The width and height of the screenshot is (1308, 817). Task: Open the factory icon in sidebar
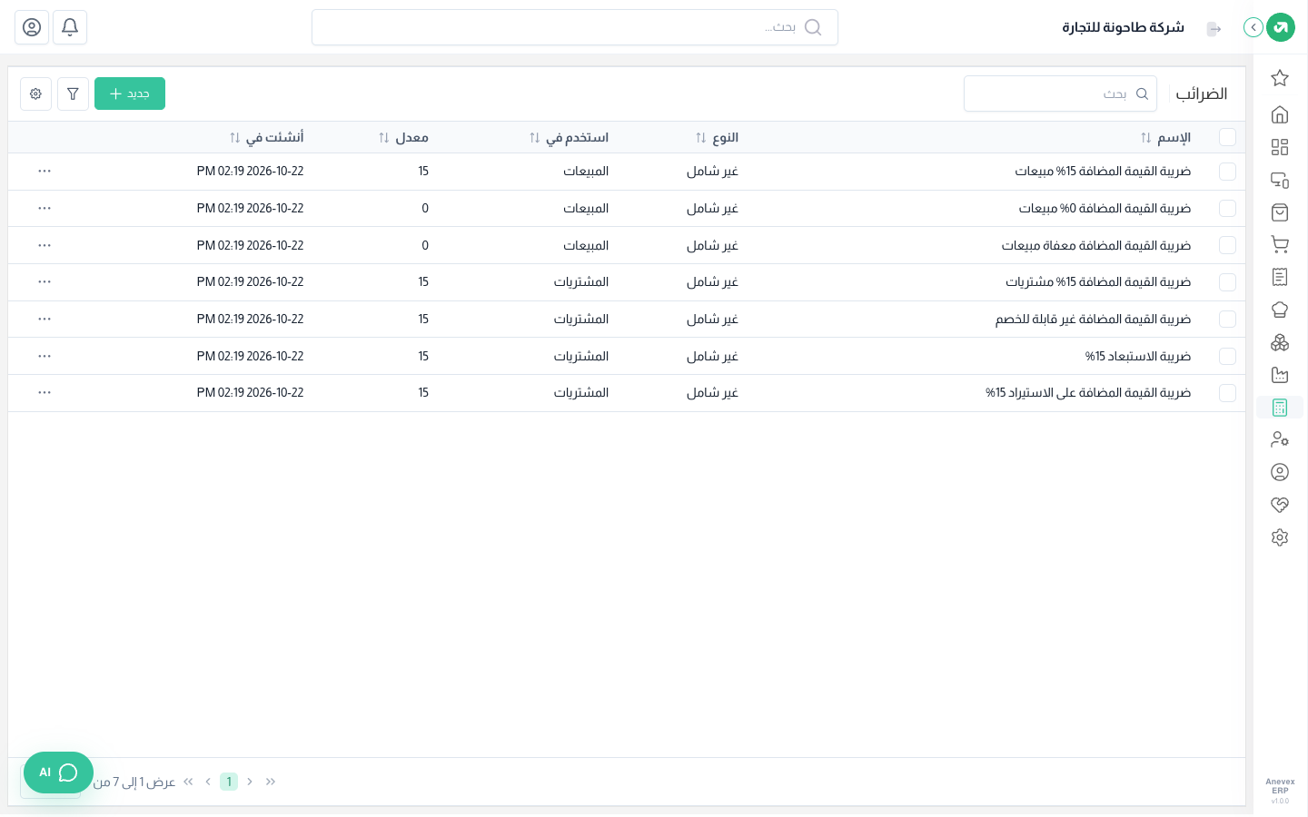[1280, 375]
